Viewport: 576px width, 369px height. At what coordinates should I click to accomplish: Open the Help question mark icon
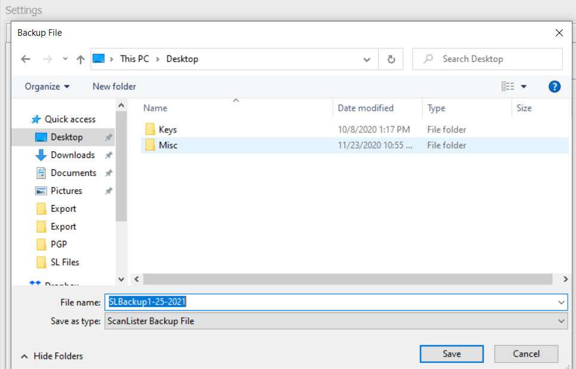(555, 86)
